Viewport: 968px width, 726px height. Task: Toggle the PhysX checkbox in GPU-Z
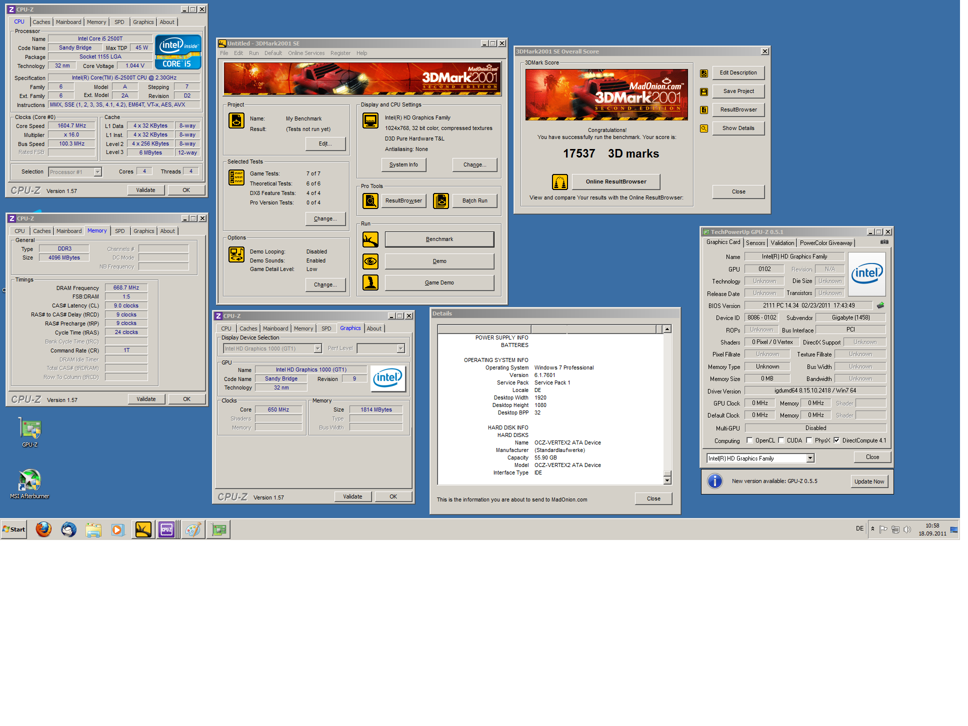pos(809,440)
